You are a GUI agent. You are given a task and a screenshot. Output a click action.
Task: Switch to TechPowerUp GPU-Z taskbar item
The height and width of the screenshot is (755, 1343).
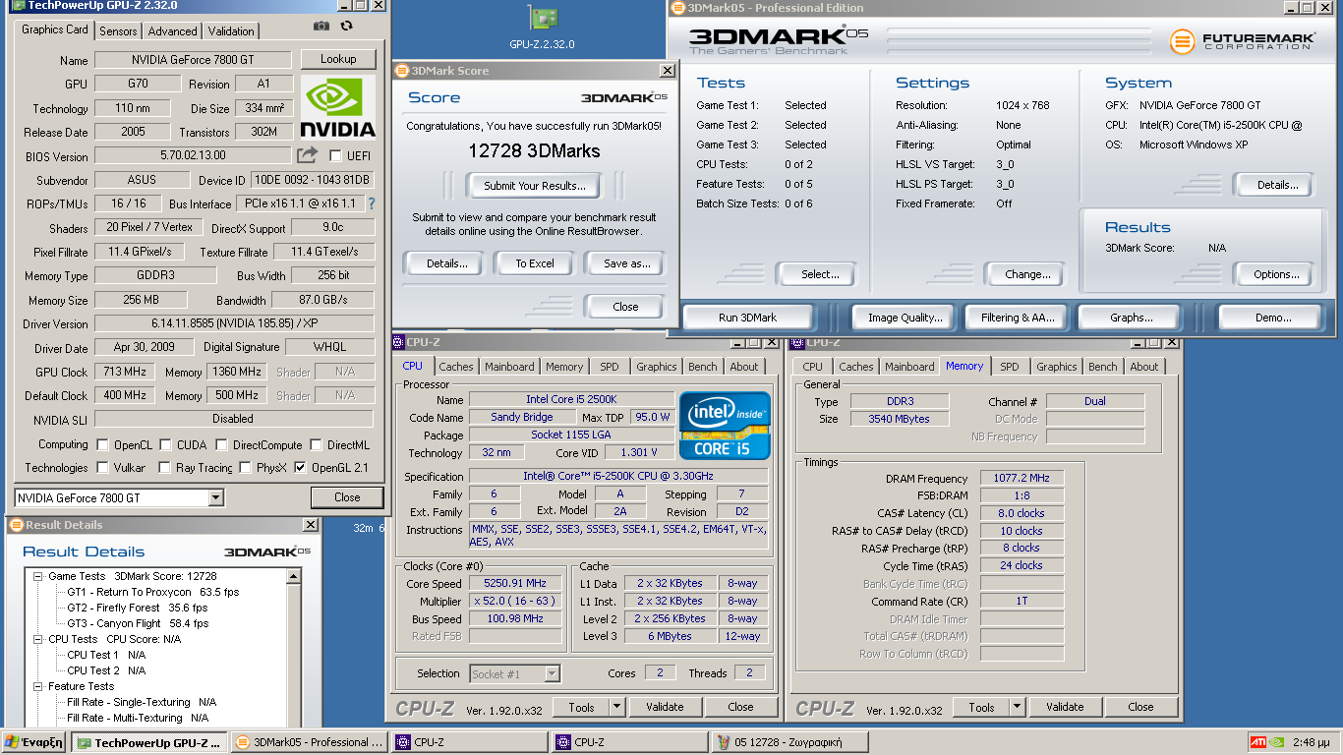click(149, 742)
